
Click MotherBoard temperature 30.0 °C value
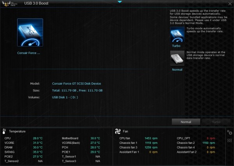click(95, 138)
